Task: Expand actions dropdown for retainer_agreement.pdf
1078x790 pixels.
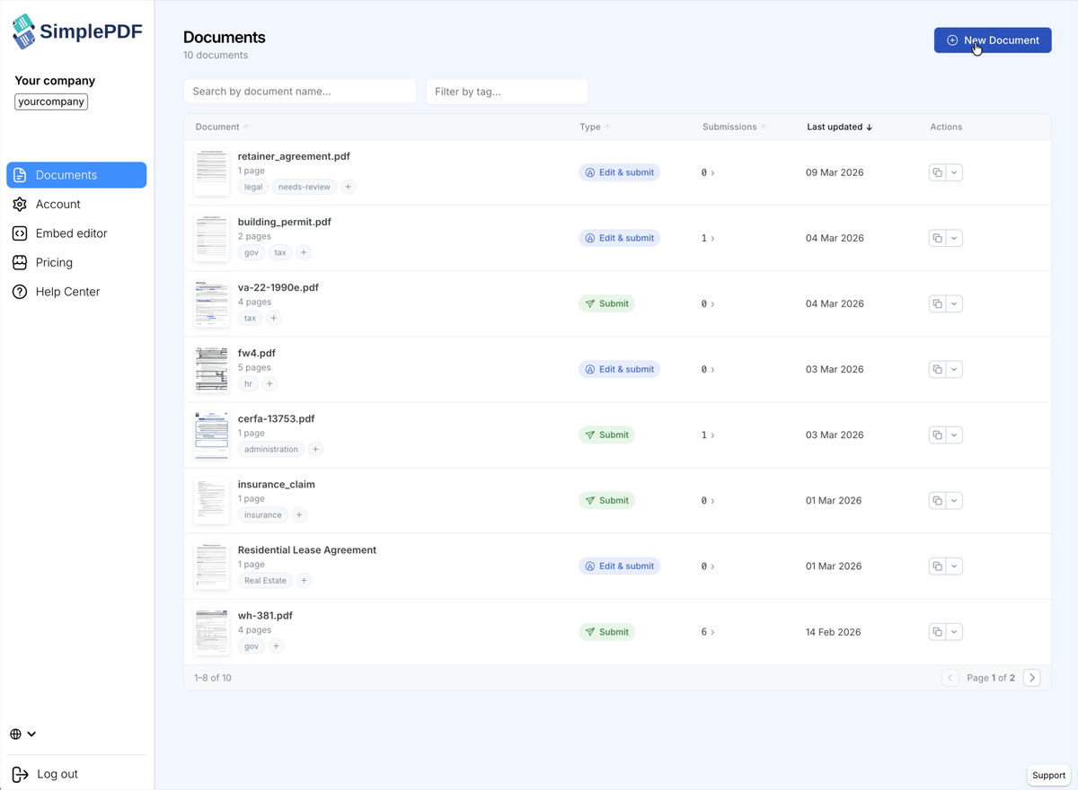Action: (954, 172)
